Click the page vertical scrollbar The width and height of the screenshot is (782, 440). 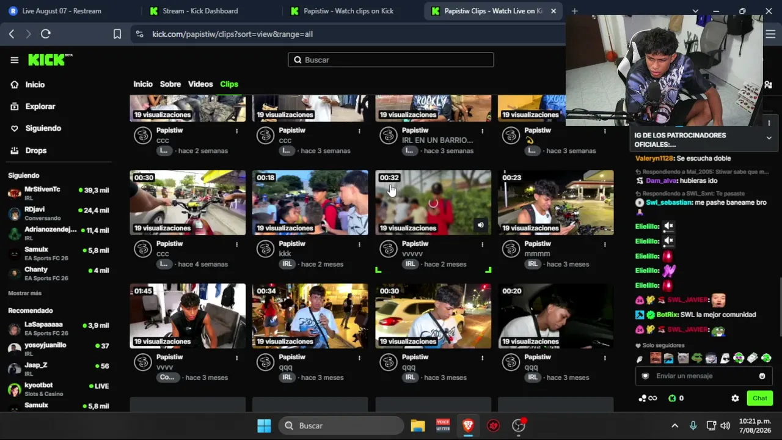[780, 306]
